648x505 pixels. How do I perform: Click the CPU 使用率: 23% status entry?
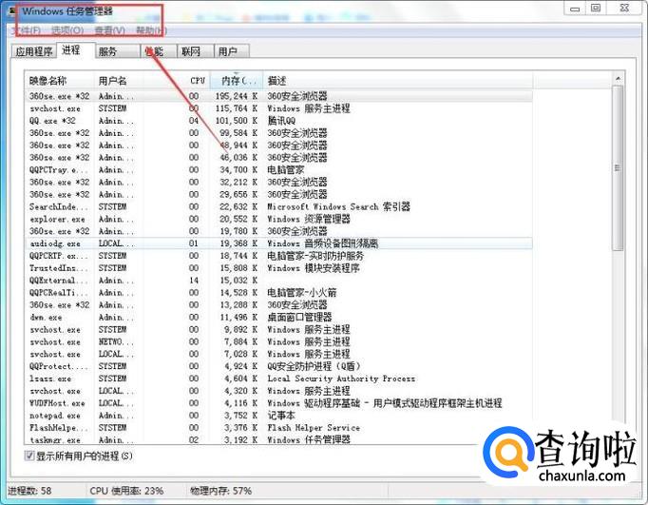[126, 491]
